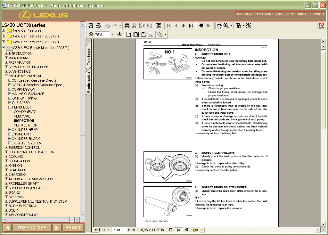Go to next page from status bar
Image resolution: width=328 pixels, height=235 pixels.
[x=129, y=230]
